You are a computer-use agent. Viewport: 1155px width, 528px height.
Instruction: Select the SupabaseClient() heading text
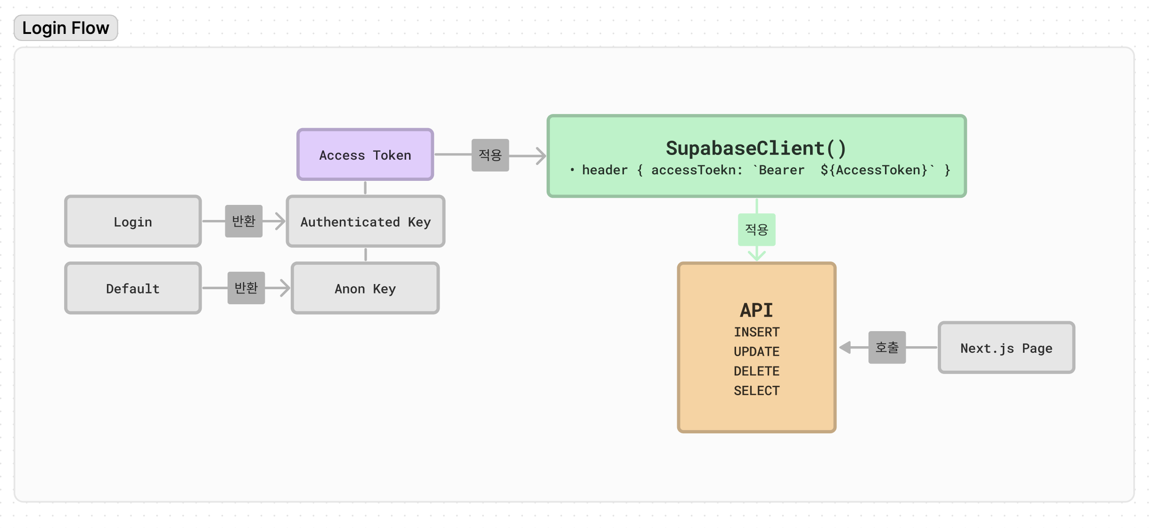(756, 148)
